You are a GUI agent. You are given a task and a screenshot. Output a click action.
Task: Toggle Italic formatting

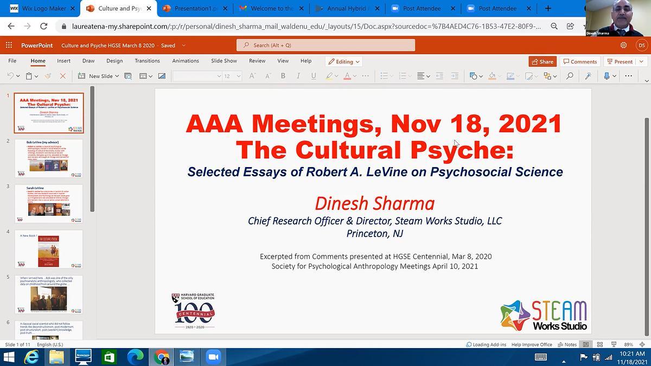pyautogui.click(x=298, y=76)
